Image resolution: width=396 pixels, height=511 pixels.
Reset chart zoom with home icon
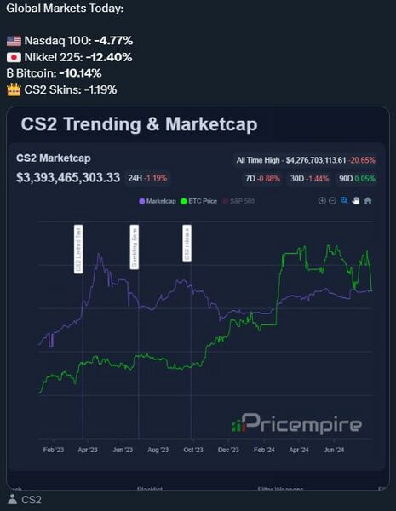[x=368, y=201]
